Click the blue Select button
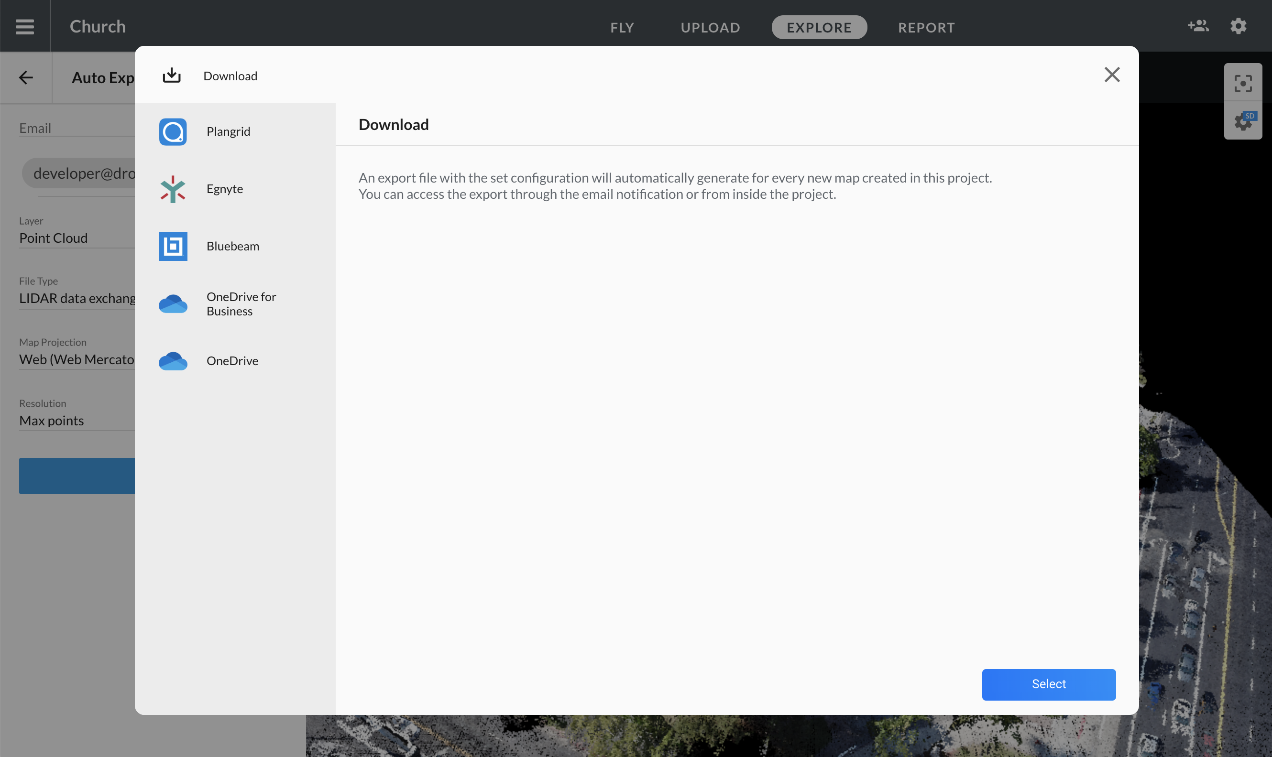This screenshot has height=757, width=1272. click(1048, 684)
